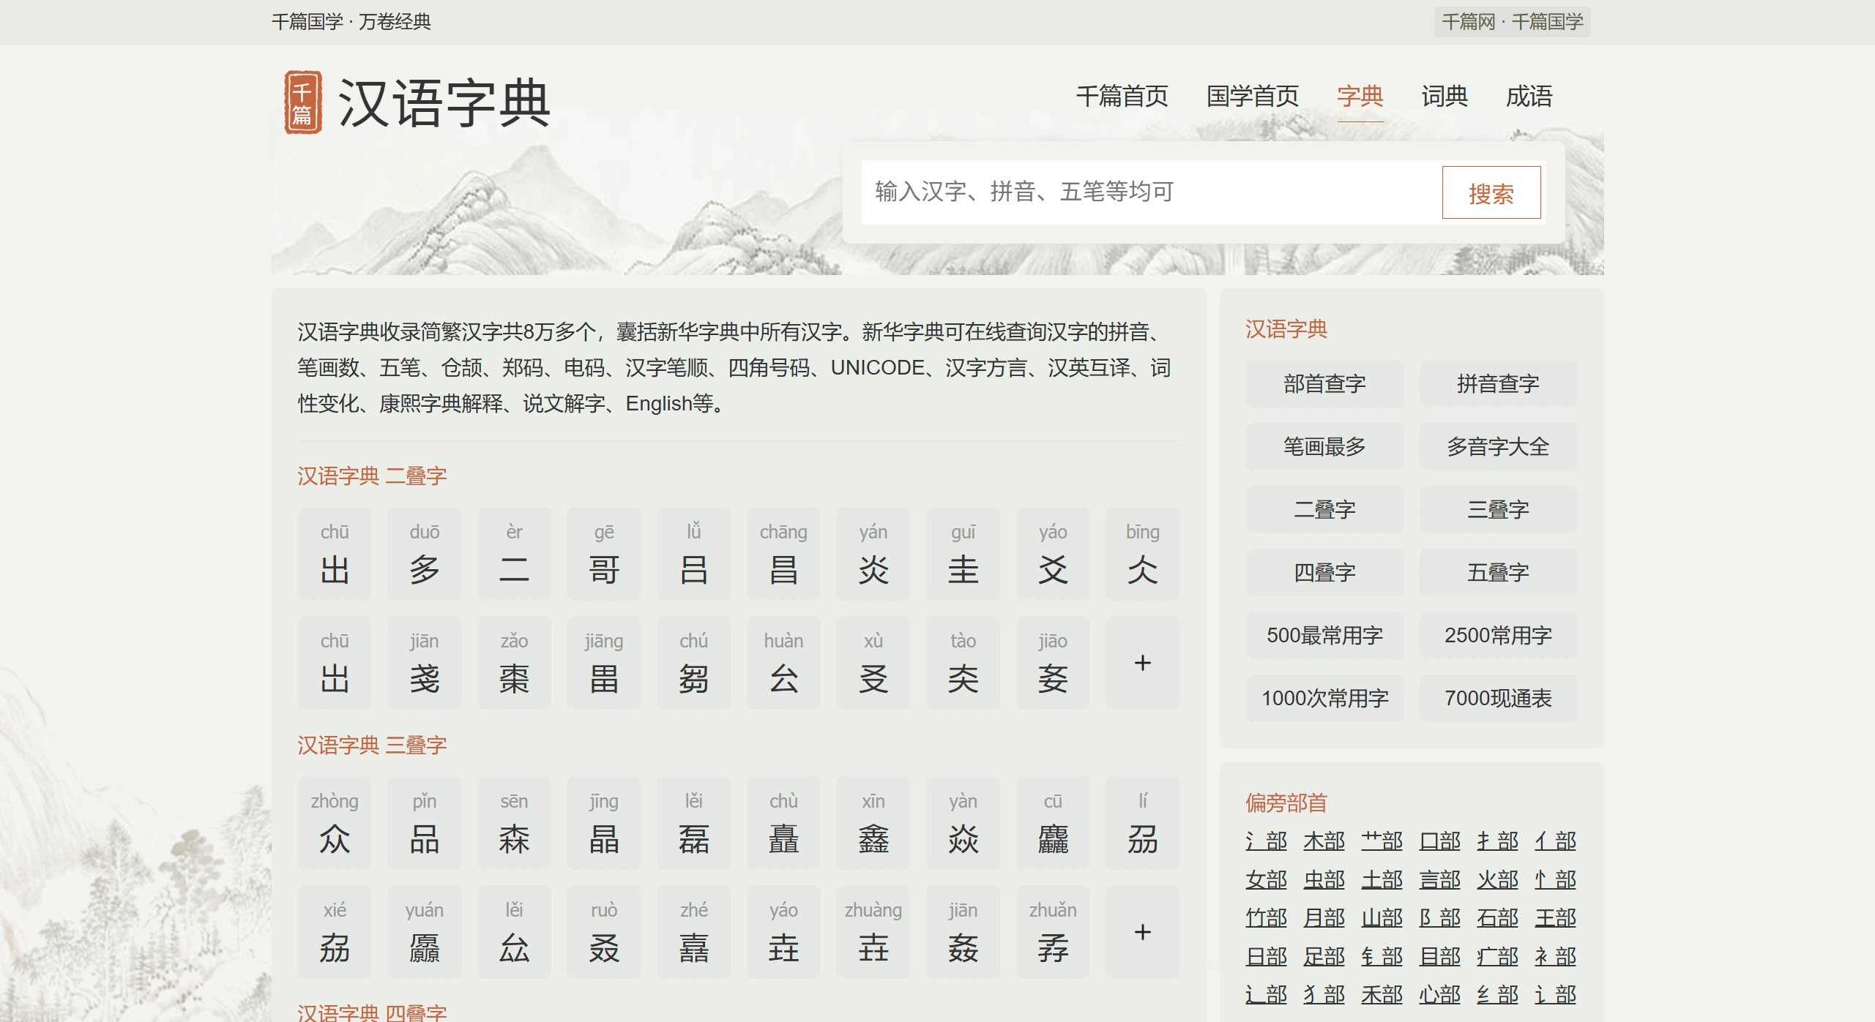Select 笔画最多 characters list
The image size is (1875, 1022).
1325,446
